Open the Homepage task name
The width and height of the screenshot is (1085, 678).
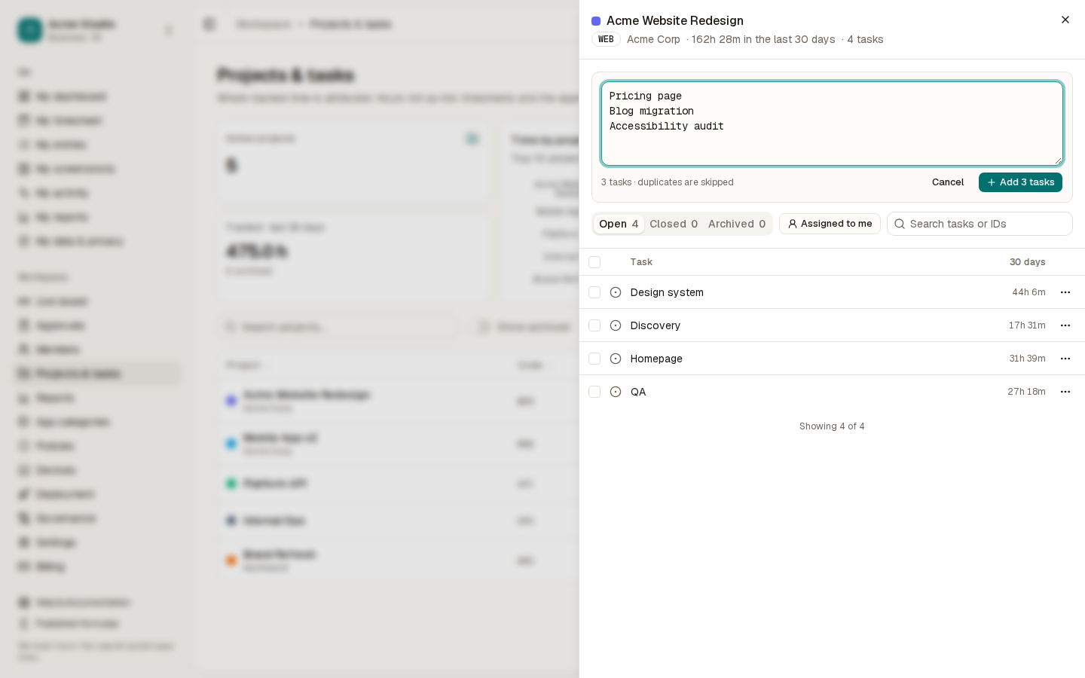656,359
